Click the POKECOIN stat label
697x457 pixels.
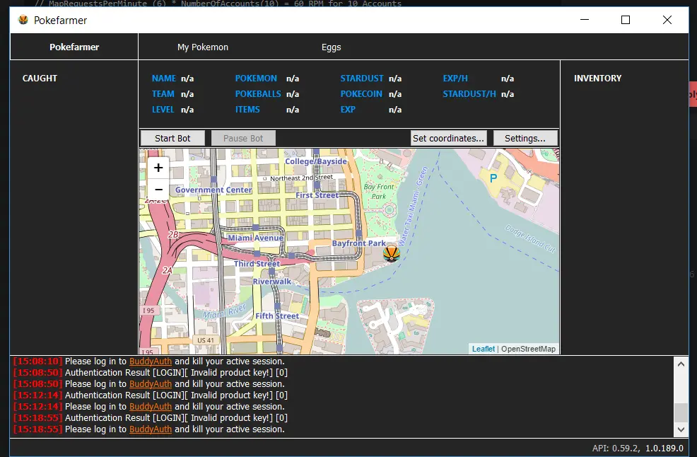pos(361,94)
